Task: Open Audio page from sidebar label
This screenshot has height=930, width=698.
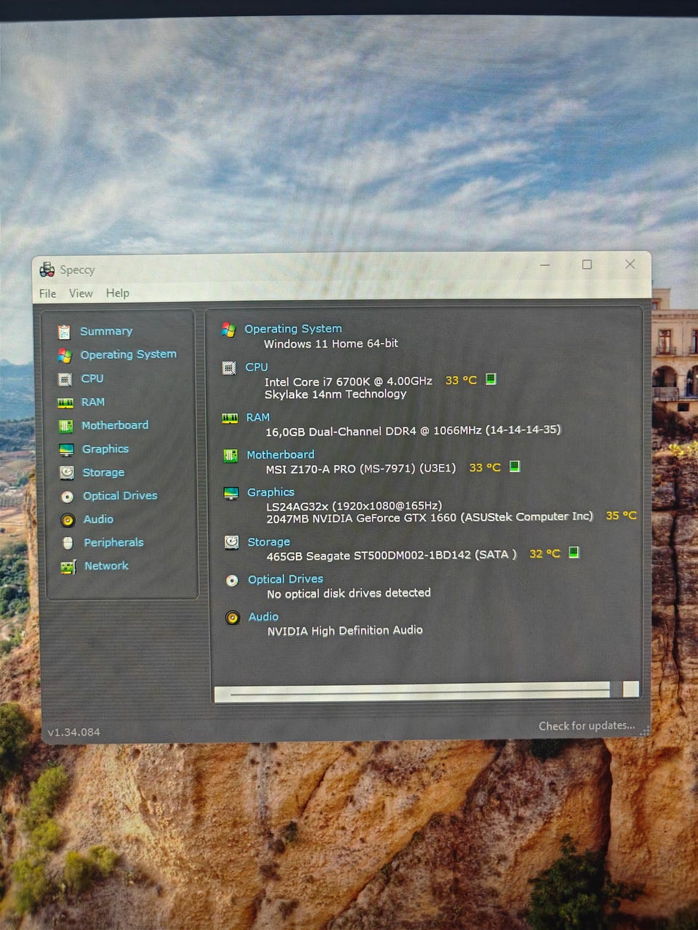Action: [x=98, y=519]
